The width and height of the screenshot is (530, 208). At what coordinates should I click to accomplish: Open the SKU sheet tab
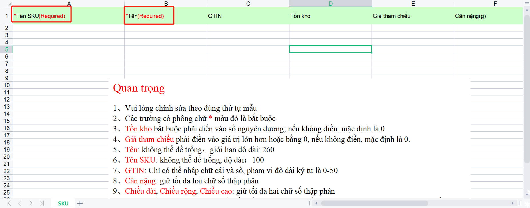click(x=63, y=203)
